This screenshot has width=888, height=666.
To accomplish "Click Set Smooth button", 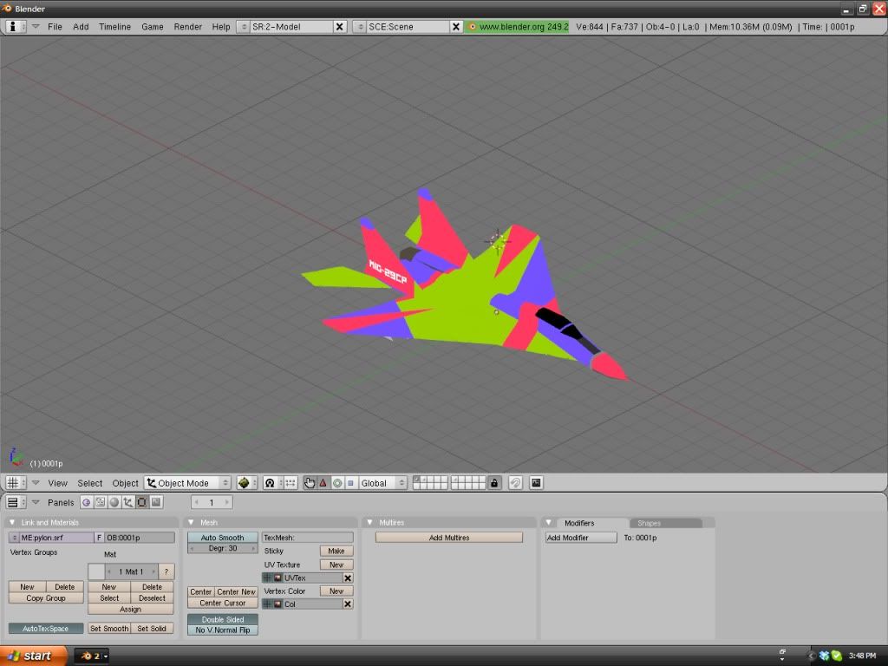I will pyautogui.click(x=109, y=629).
